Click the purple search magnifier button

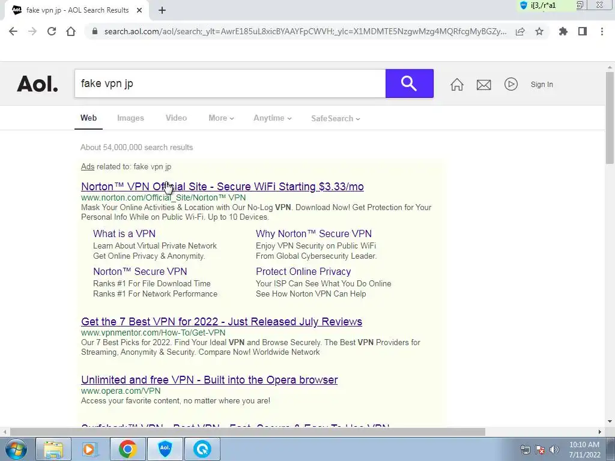tap(409, 83)
